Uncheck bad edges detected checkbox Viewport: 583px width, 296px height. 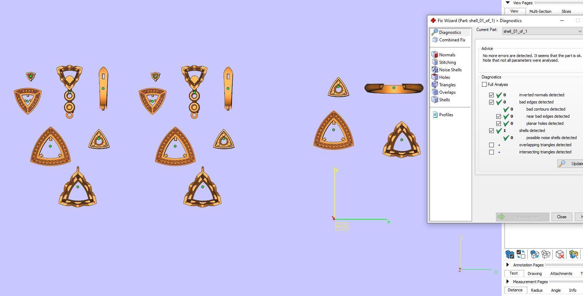(x=491, y=102)
